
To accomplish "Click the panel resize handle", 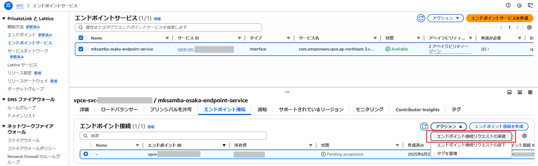I will (287, 92).
